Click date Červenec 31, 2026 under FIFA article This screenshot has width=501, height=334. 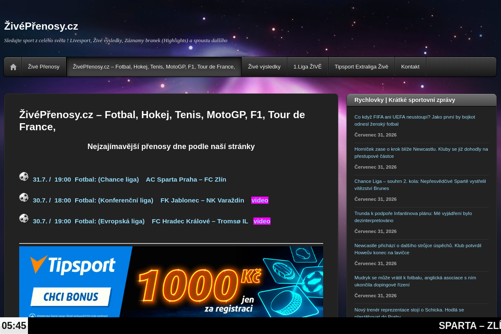pyautogui.click(x=375, y=135)
